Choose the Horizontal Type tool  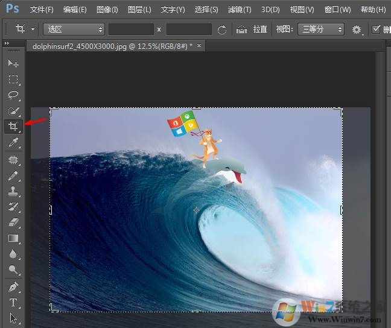click(x=13, y=302)
